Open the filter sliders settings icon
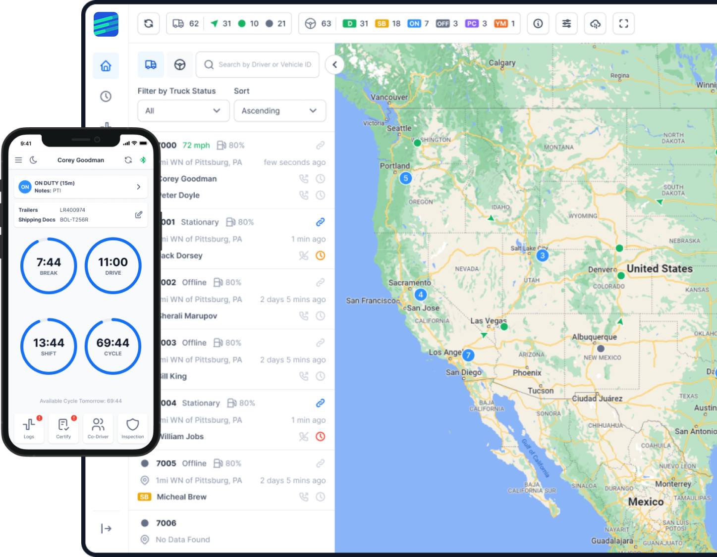 pos(566,23)
